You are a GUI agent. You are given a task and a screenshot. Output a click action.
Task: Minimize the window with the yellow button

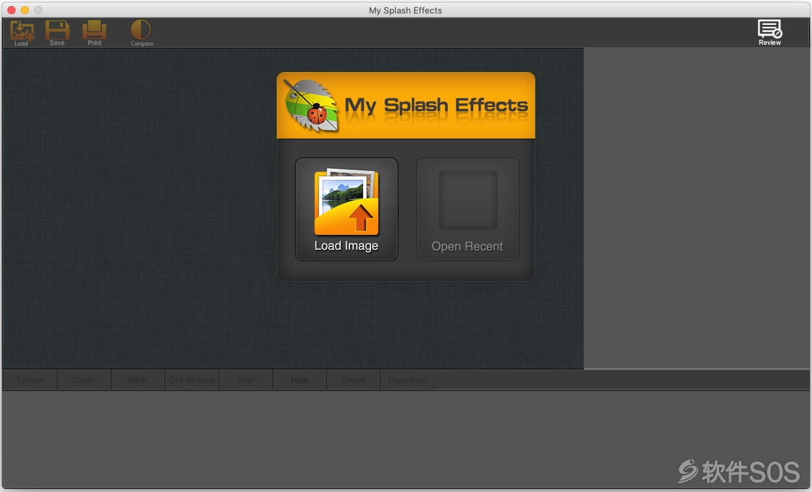pyautogui.click(x=25, y=10)
